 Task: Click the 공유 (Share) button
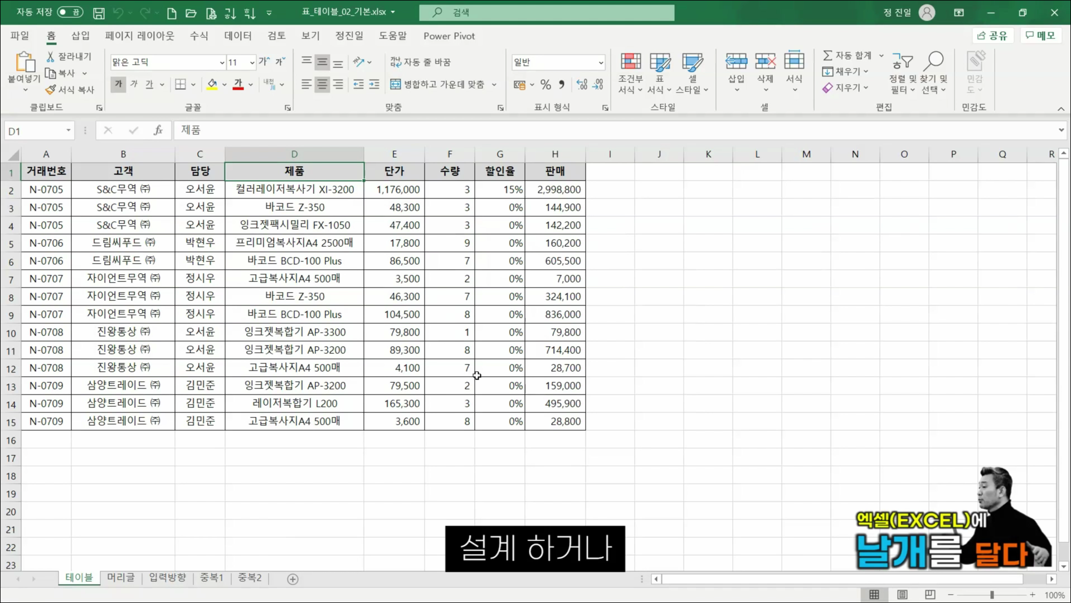pyautogui.click(x=993, y=35)
